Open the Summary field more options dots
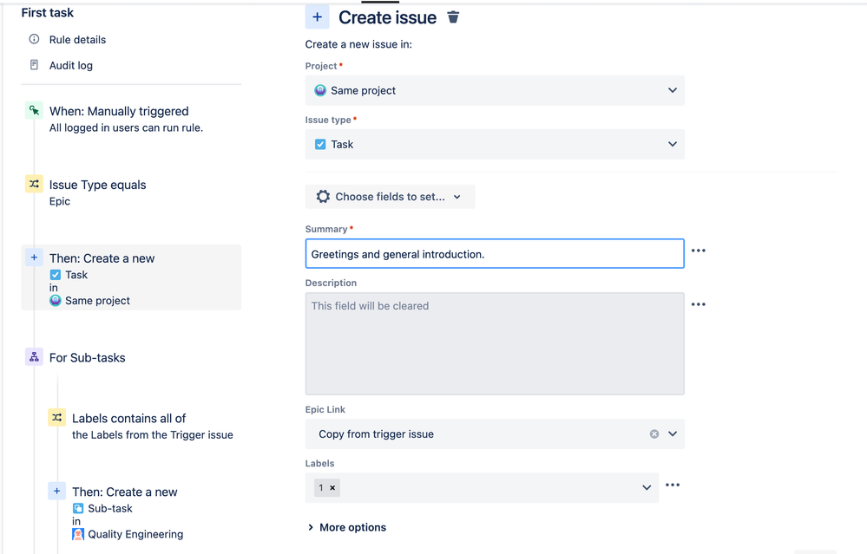Image resolution: width=867 pixels, height=554 pixels. pyautogui.click(x=699, y=251)
